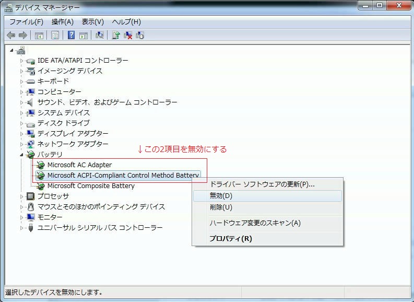Select イメージング デバイス category
The width and height of the screenshot is (414, 302).
70,71
